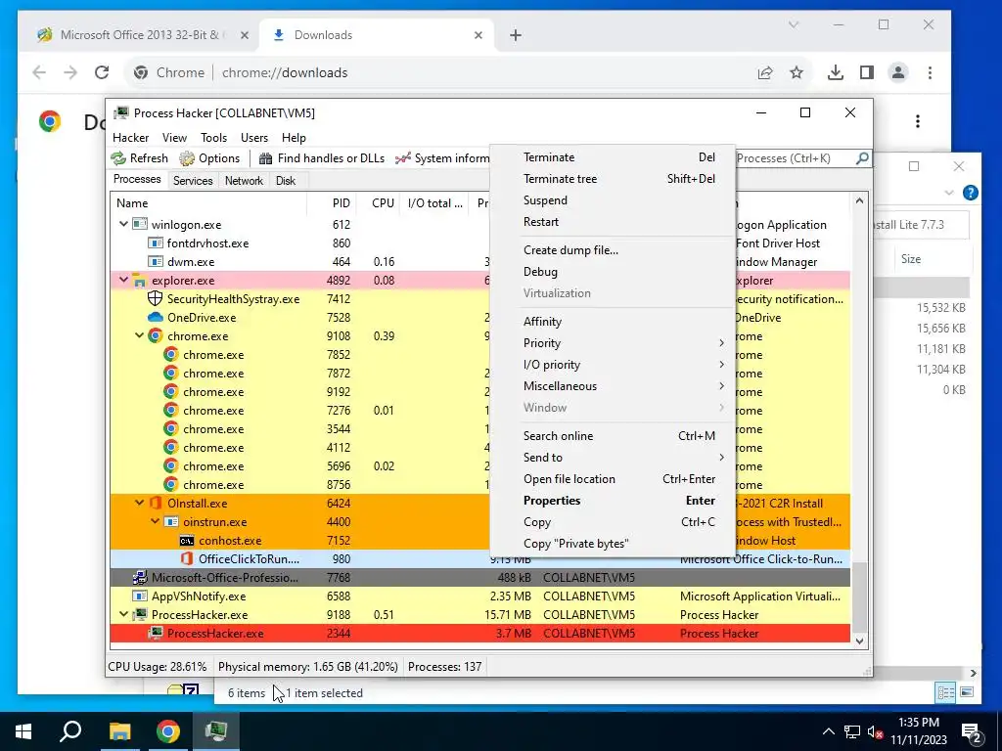Open taskbar Search magnifier
The width and height of the screenshot is (1002, 751).
click(x=70, y=731)
